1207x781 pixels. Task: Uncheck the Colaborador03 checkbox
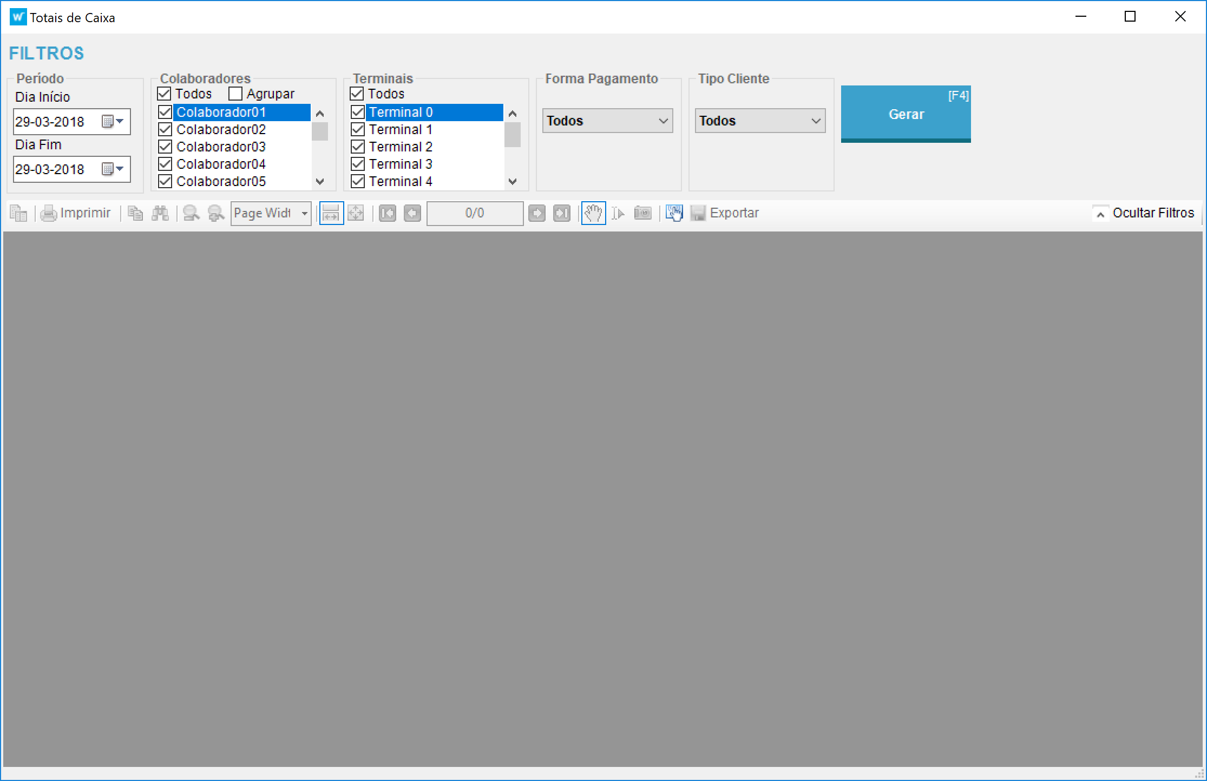[x=165, y=147]
